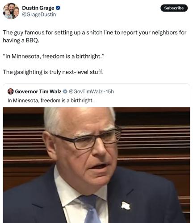This screenshot has width=193, height=223.
Task: Play the Tim Walz video thumbnail
Action: pos(96,165)
